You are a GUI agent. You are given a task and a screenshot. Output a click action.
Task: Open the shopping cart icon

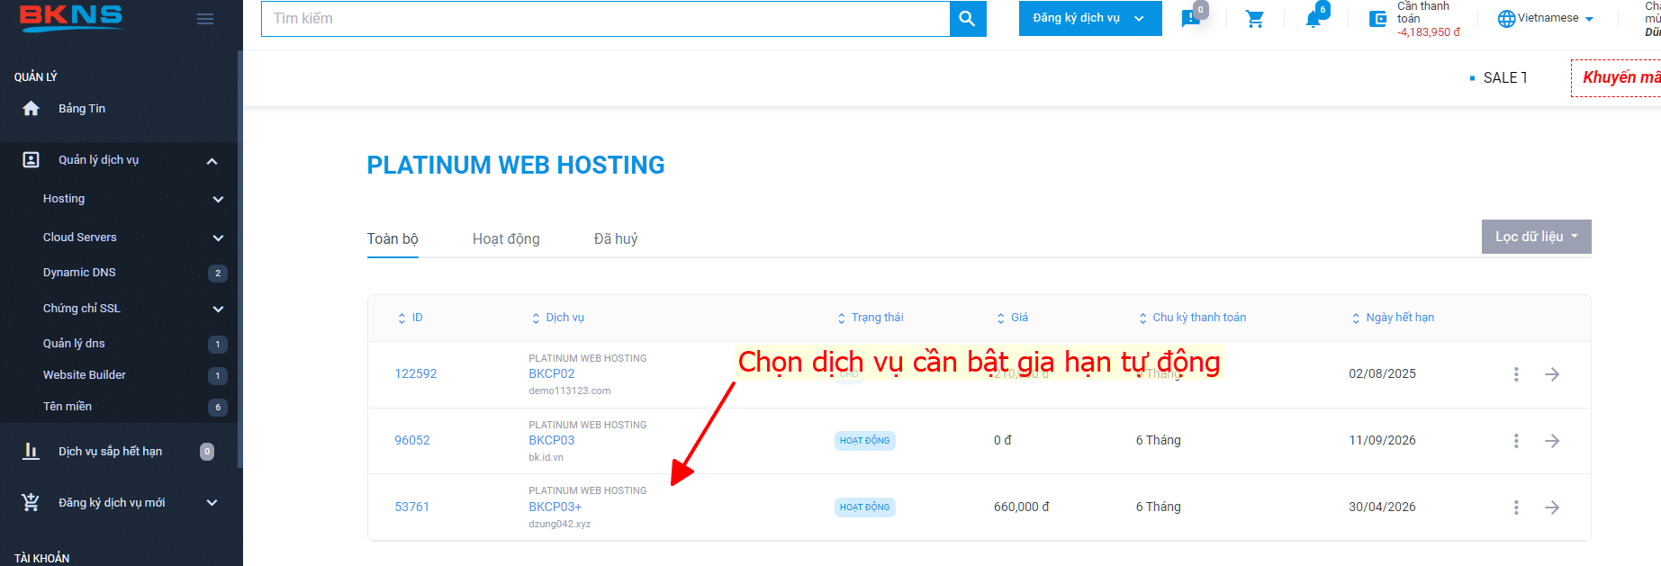1255,19
